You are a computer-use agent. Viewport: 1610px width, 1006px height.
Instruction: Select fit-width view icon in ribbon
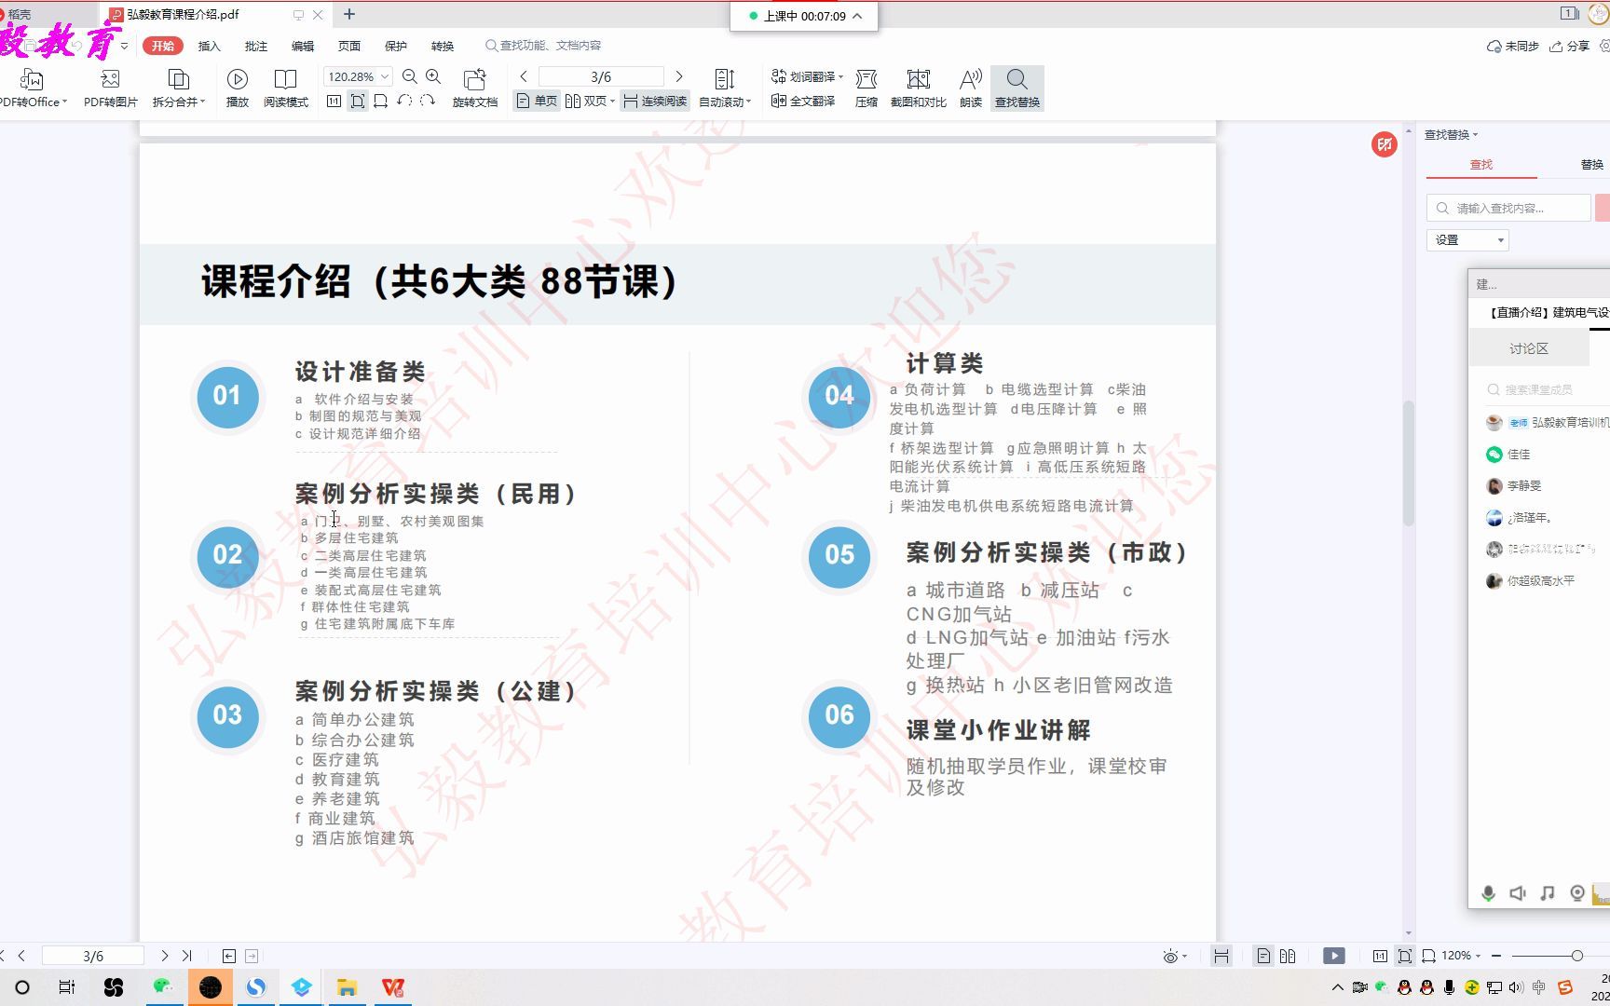(x=380, y=101)
